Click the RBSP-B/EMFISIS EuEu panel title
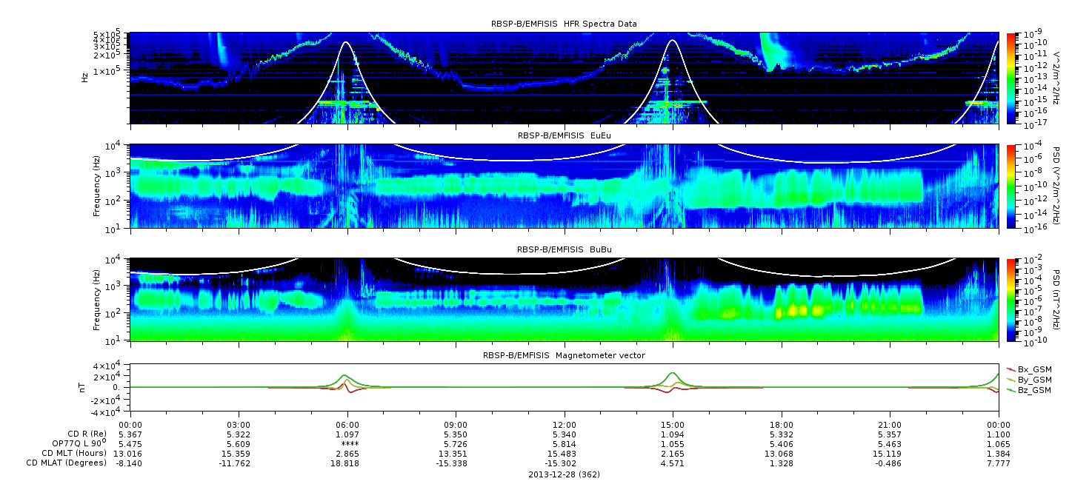The image size is (1072, 487). [x=564, y=135]
